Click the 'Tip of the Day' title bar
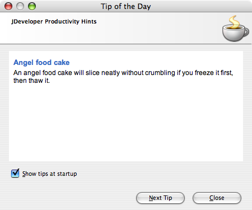This screenshot has height=210, width=252. pos(126,6)
